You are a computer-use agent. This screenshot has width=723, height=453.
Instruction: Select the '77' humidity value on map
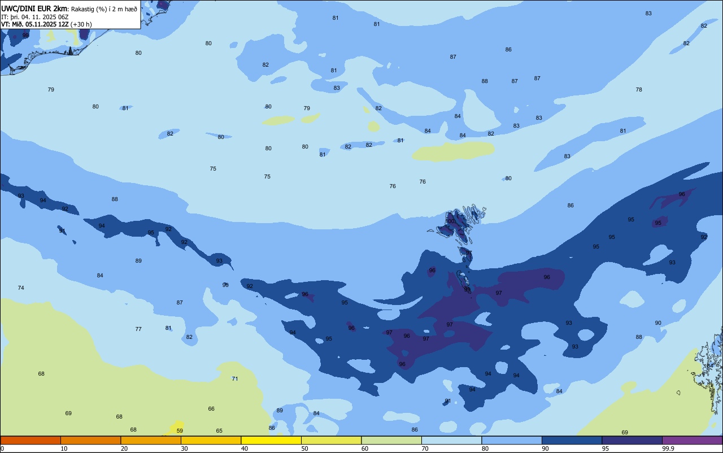[x=138, y=329]
